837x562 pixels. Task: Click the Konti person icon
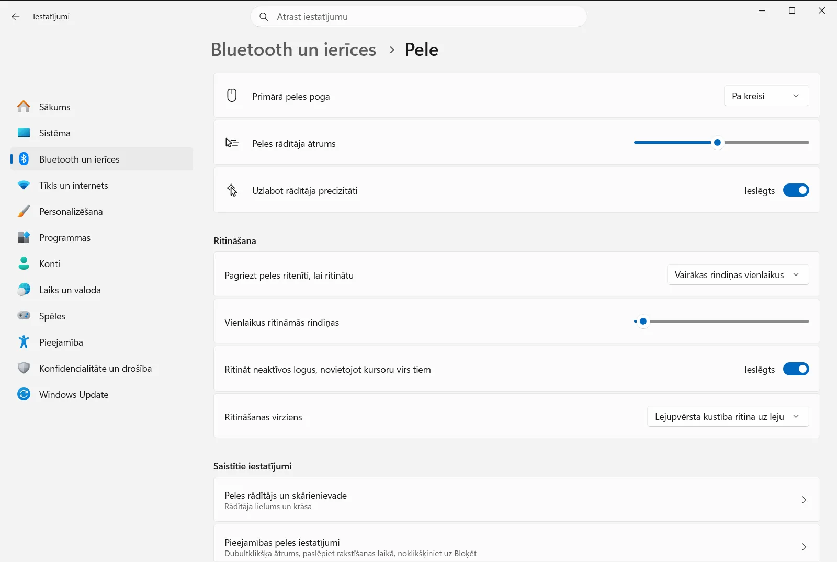(x=24, y=263)
